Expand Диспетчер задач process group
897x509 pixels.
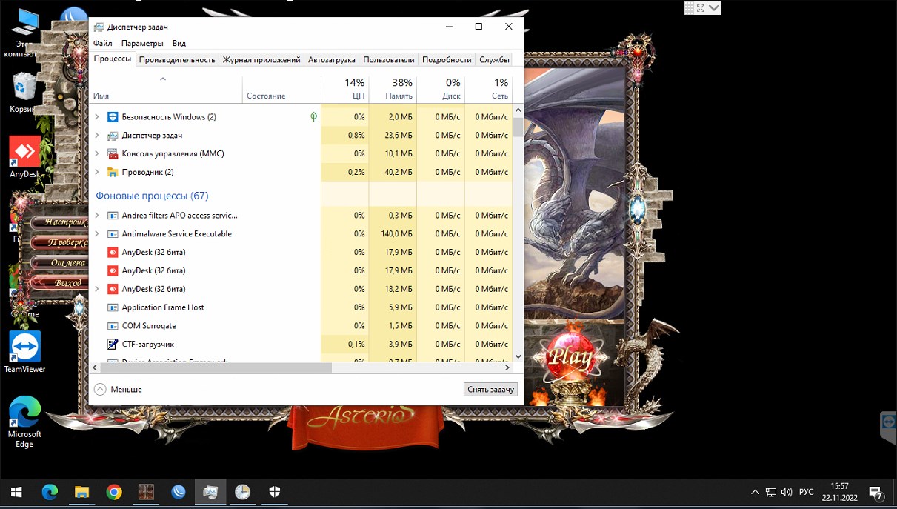(97, 136)
